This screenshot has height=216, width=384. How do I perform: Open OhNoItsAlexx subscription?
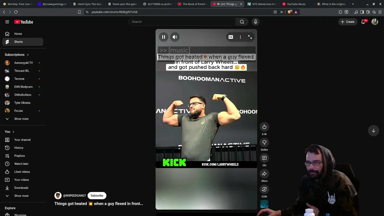(x=23, y=95)
